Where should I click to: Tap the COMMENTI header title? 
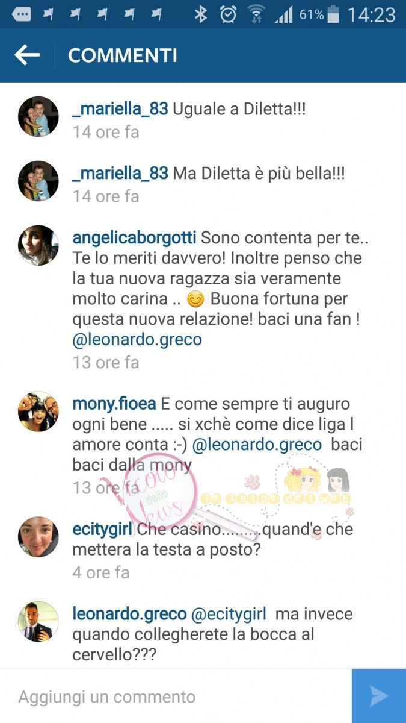(123, 55)
